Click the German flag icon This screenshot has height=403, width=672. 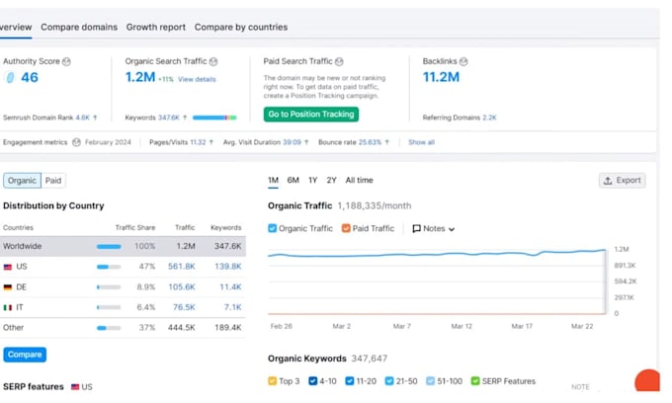pyautogui.click(x=8, y=287)
